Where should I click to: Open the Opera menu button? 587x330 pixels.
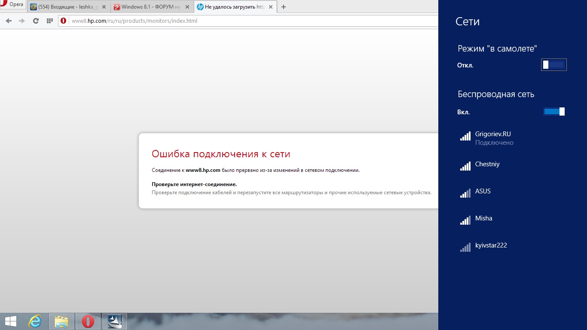[x=12, y=5]
